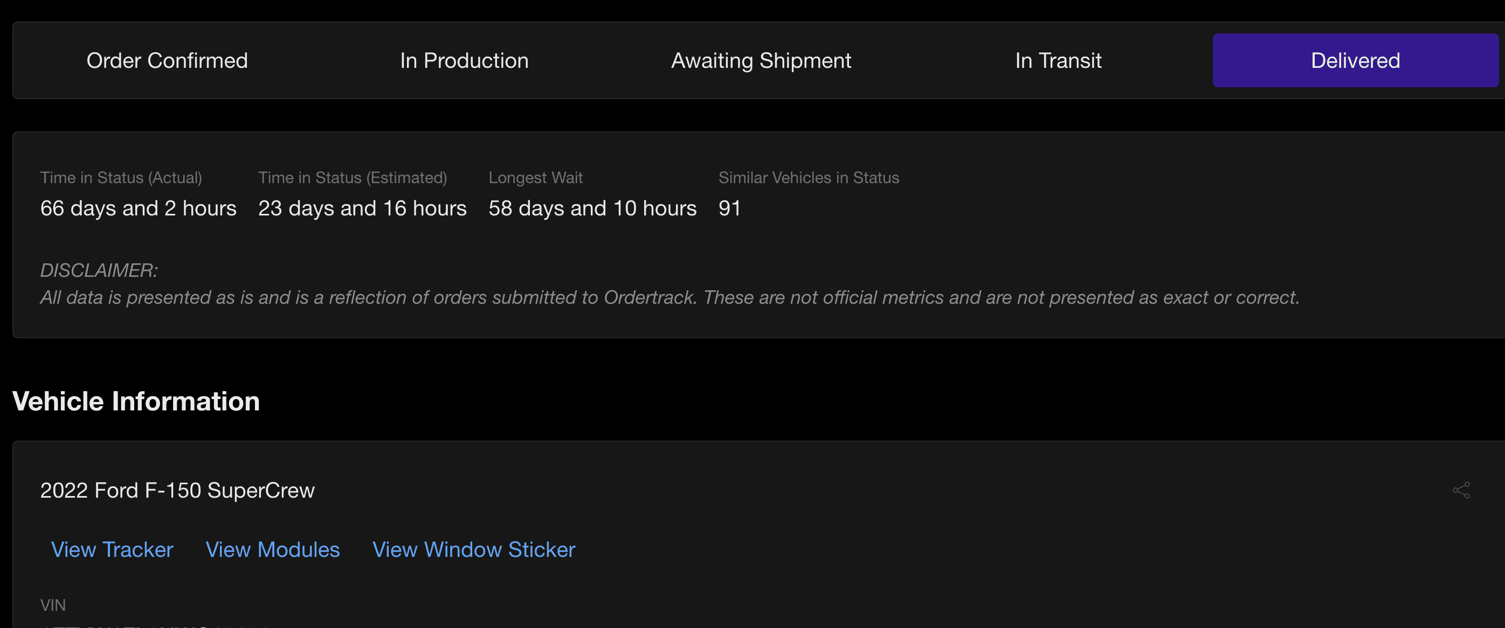This screenshot has height=628, width=1505.
Task: Click the Vehicle Information heading
Action: (x=135, y=401)
